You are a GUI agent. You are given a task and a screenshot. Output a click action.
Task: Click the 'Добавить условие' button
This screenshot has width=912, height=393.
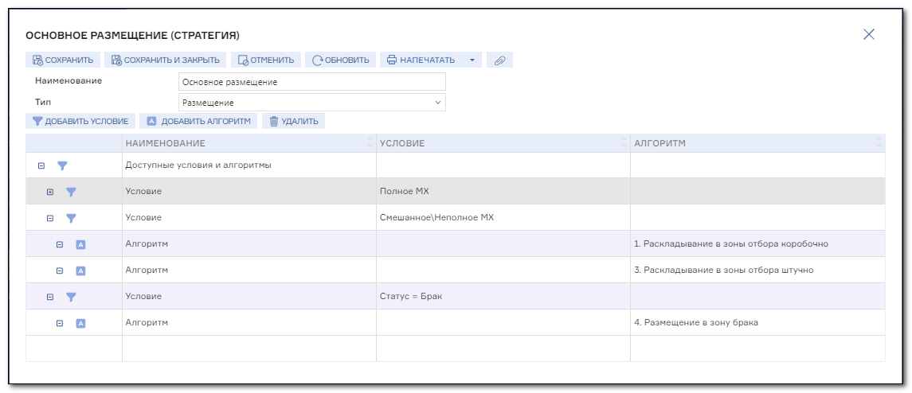81,121
